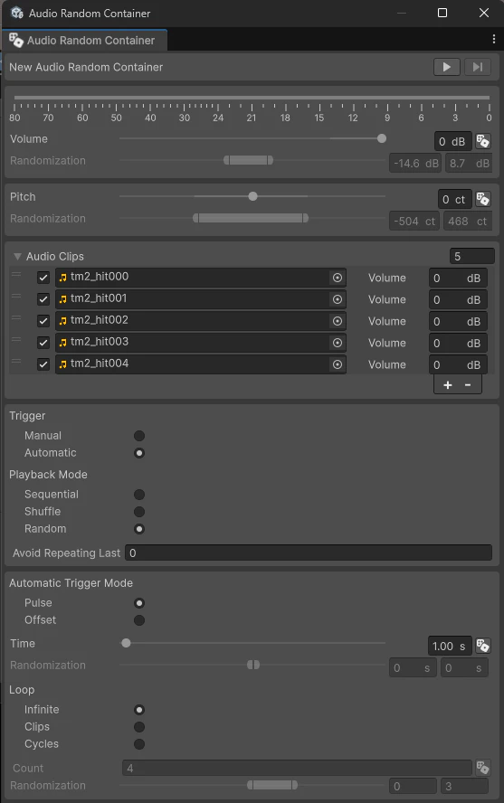This screenshot has height=803, width=504.
Task: Open object picker for tm2_hit000
Action: 337,278
